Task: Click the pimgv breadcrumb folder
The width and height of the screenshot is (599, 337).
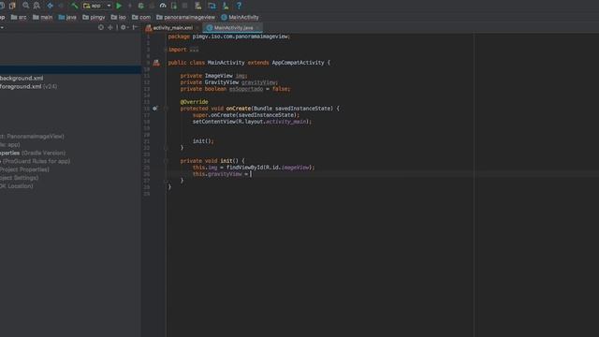Action: click(94, 17)
